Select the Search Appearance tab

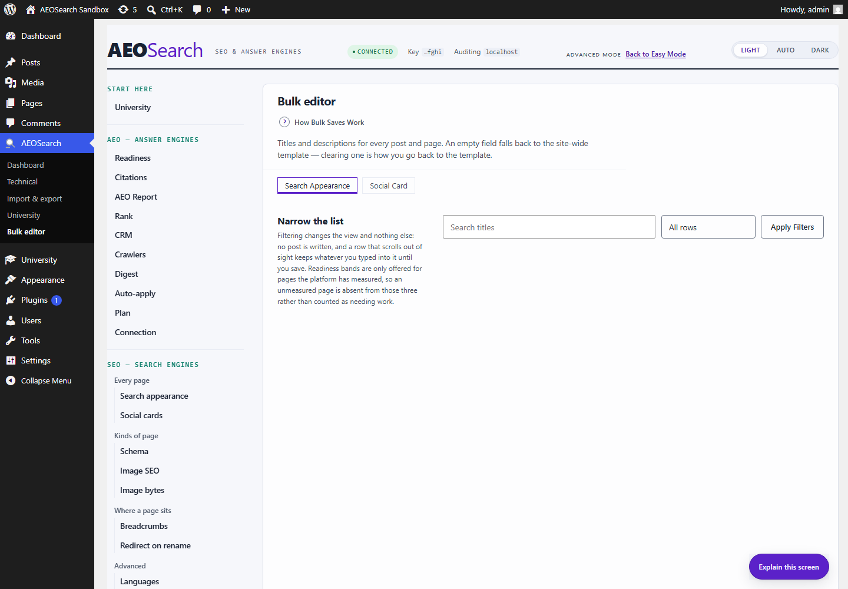coord(317,186)
